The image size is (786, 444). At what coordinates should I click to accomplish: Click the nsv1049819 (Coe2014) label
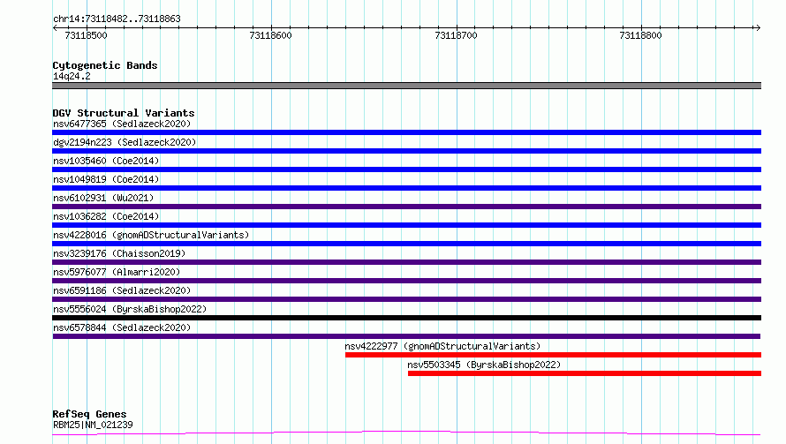[x=106, y=179]
